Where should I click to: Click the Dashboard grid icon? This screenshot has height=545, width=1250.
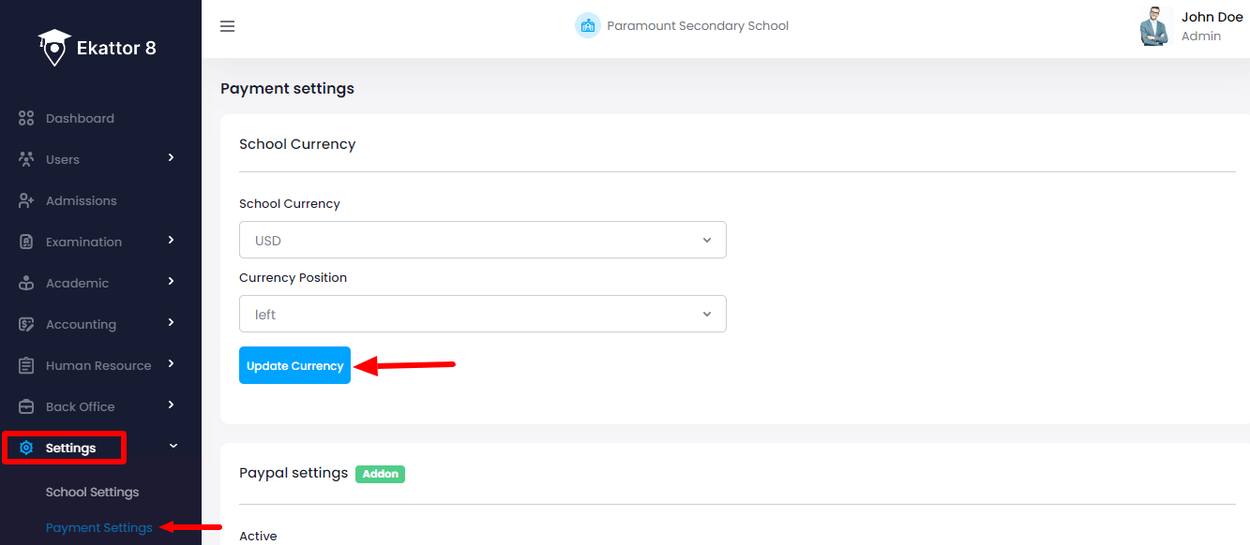tap(26, 119)
